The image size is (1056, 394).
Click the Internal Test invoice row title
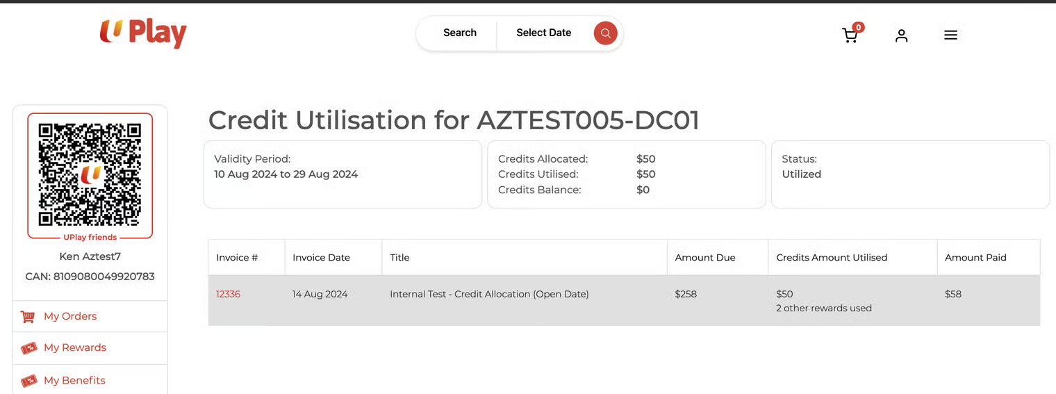[x=489, y=294]
